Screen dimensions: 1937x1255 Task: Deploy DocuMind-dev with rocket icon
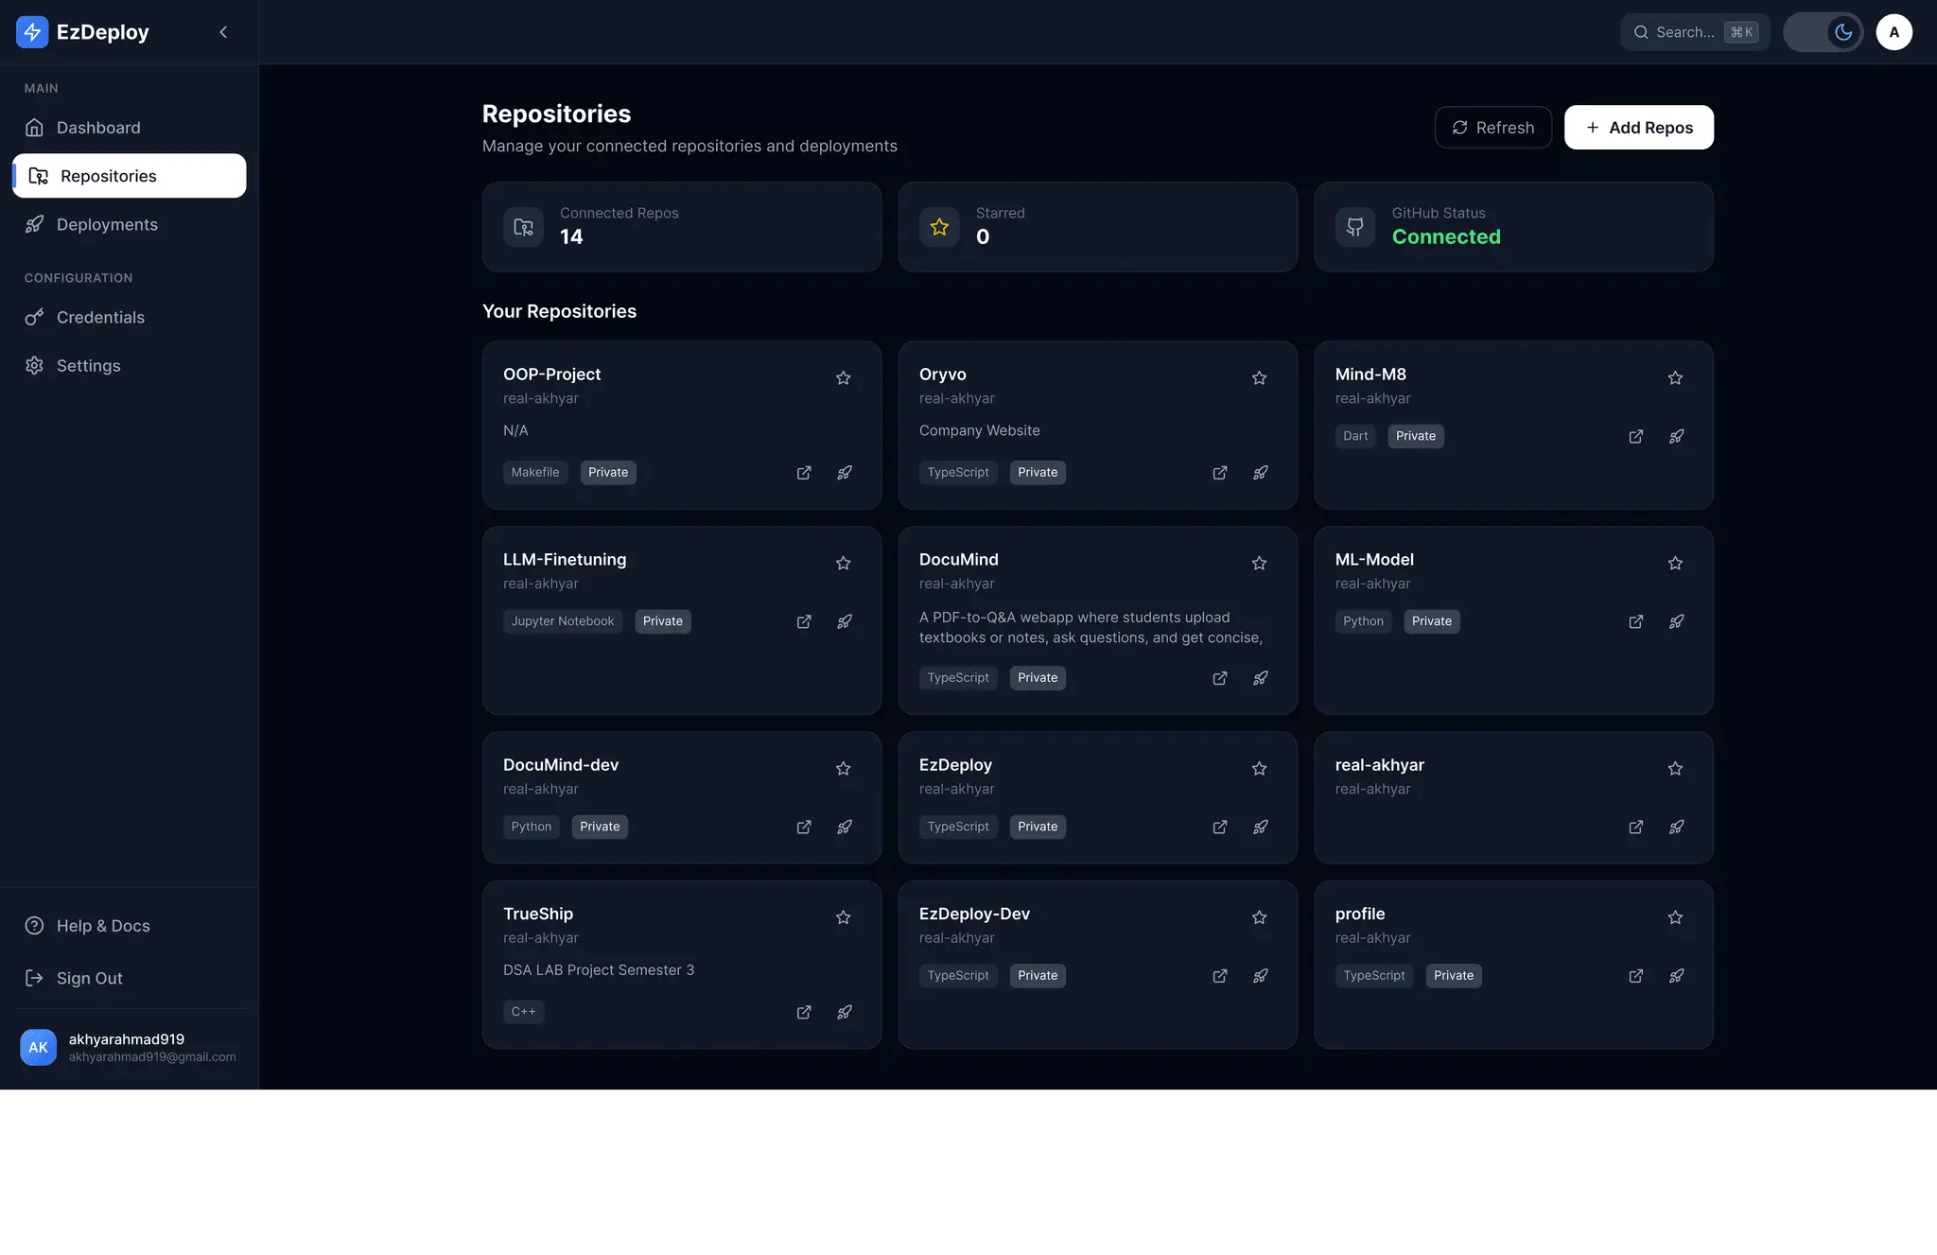[845, 827]
